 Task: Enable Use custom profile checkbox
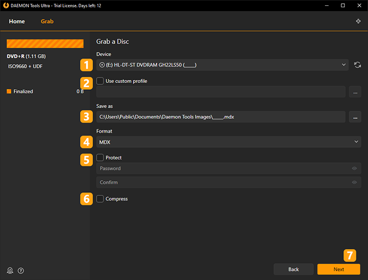coord(100,81)
